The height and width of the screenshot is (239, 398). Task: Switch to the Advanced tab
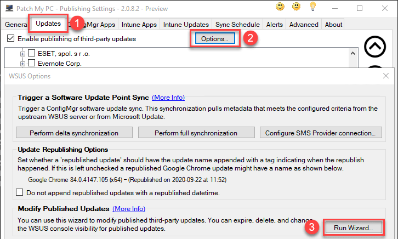pyautogui.click(x=304, y=25)
